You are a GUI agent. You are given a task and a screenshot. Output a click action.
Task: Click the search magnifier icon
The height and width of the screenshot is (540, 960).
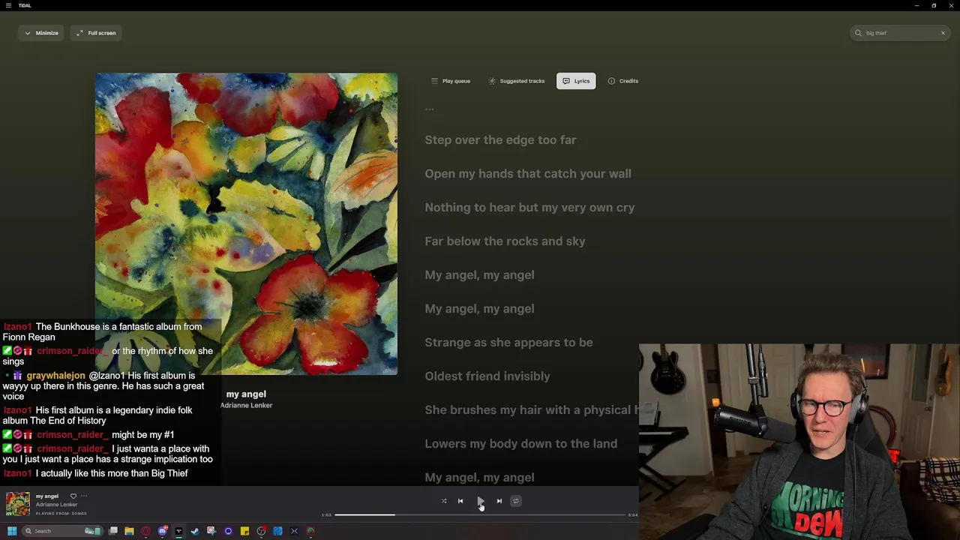[x=858, y=33]
